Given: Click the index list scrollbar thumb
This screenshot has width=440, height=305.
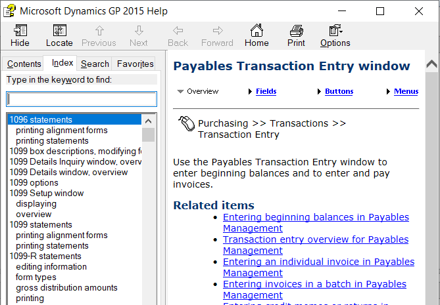Looking at the screenshot, I should point(148,135).
